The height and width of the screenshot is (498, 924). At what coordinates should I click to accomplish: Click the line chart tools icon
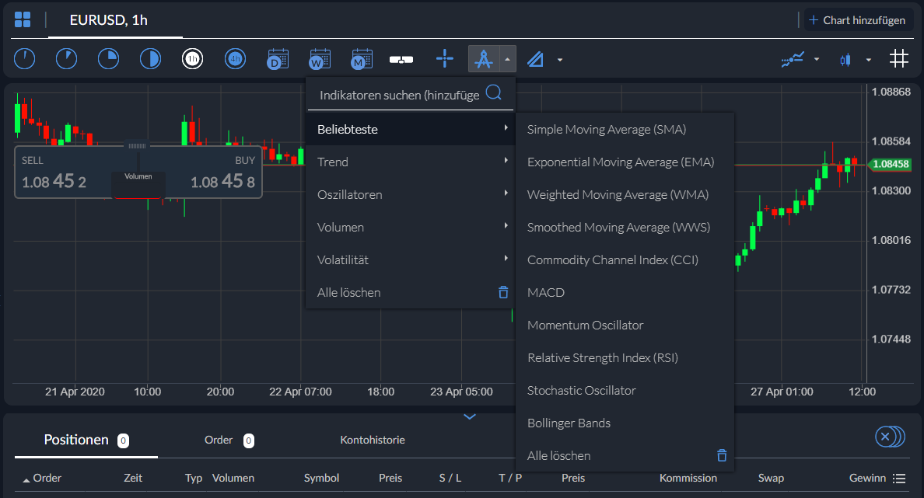793,60
